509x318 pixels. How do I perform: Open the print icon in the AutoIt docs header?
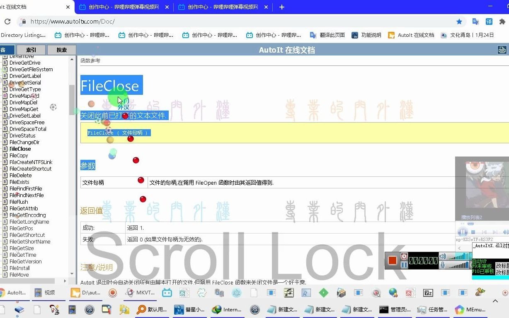coord(502,49)
